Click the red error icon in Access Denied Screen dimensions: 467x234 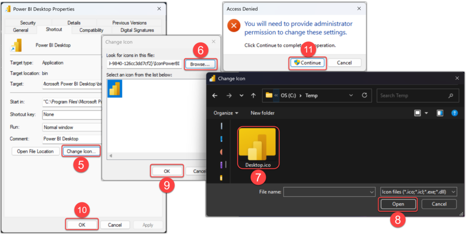(x=234, y=25)
